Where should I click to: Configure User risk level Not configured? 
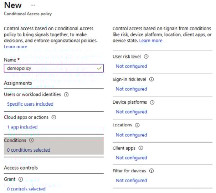pos(132,66)
